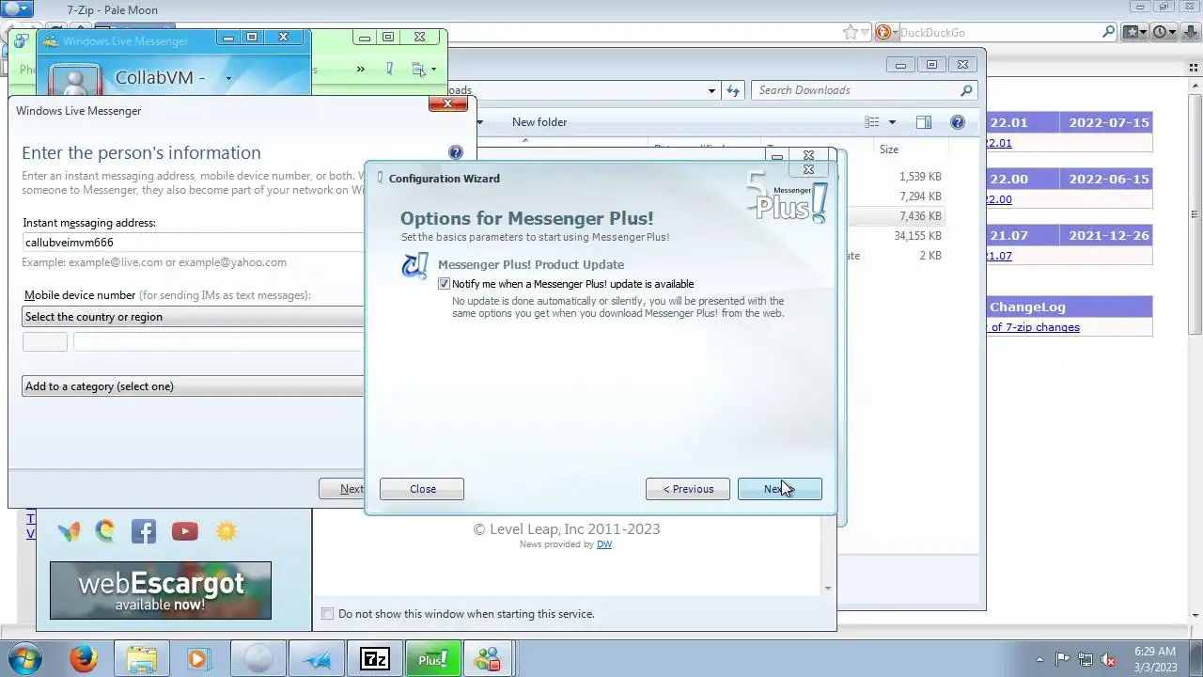This screenshot has width=1203, height=677.
Task: Launch Firefox from the taskbar
Action: [x=83, y=659]
